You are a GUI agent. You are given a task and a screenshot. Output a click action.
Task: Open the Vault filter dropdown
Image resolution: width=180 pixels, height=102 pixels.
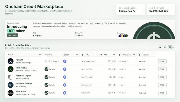25,55
